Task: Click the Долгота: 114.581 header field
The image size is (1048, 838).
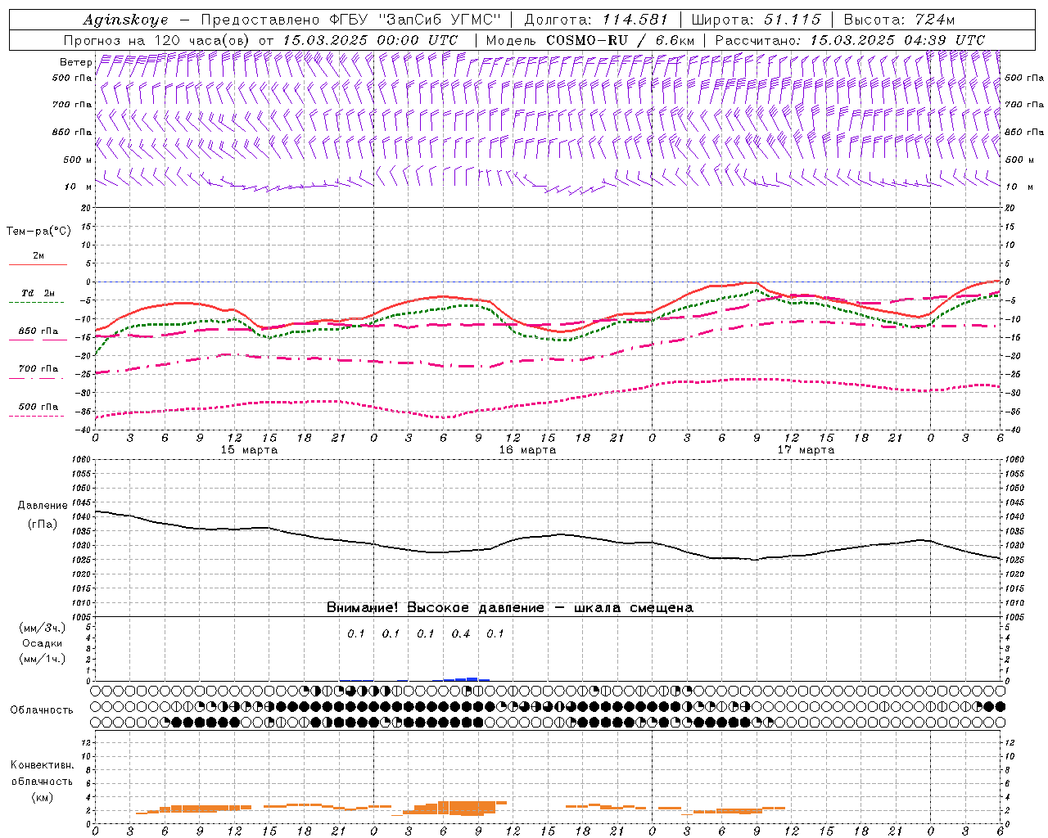Action: pyautogui.click(x=596, y=20)
